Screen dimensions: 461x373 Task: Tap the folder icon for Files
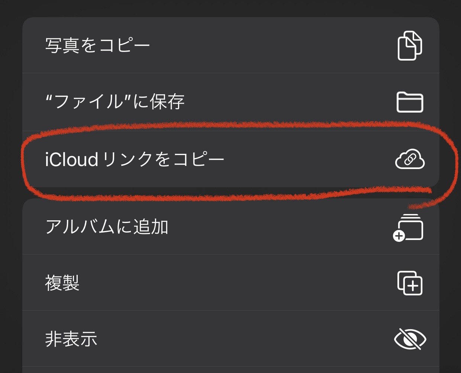tap(410, 102)
